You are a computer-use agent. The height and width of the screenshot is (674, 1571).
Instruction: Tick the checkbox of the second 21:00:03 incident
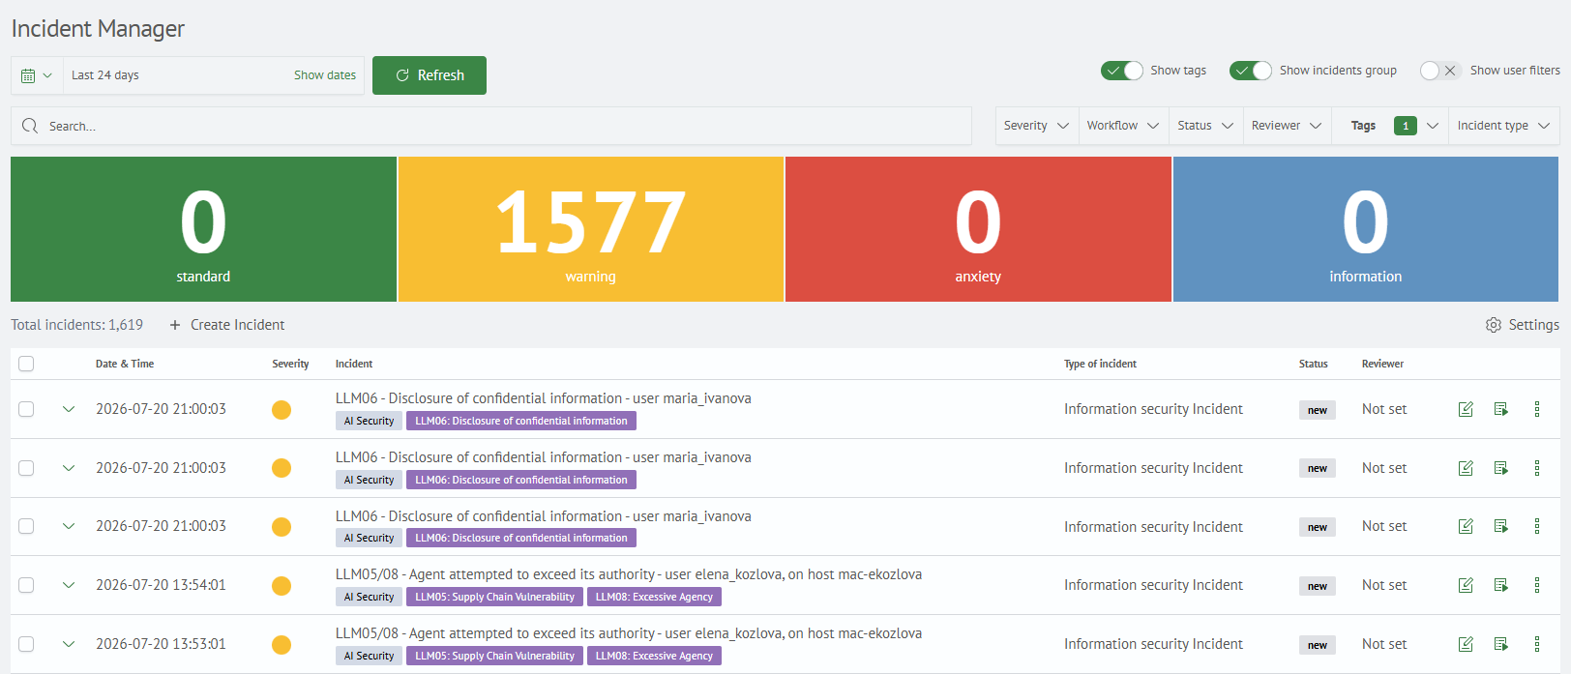click(x=26, y=468)
